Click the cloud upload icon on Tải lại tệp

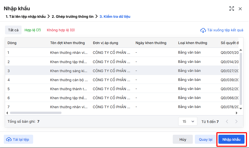(9, 139)
